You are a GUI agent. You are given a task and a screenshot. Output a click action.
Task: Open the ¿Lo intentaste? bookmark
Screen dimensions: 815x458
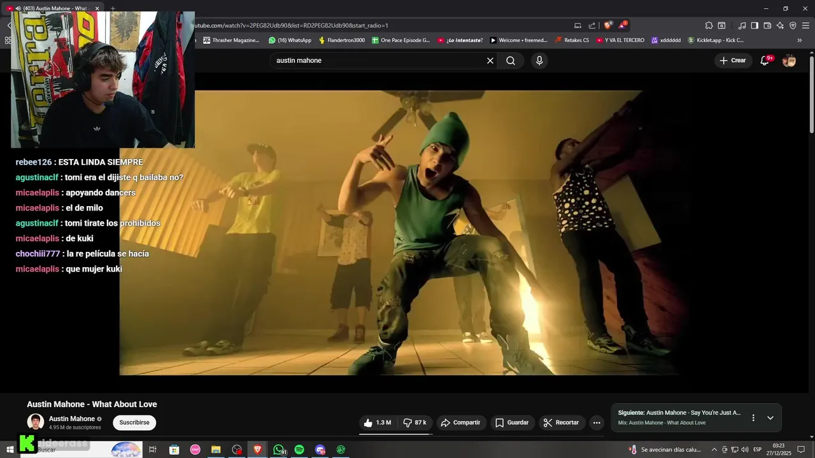[x=460, y=40]
